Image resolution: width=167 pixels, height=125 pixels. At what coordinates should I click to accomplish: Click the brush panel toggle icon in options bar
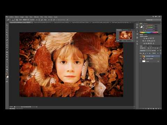coord(17,20)
